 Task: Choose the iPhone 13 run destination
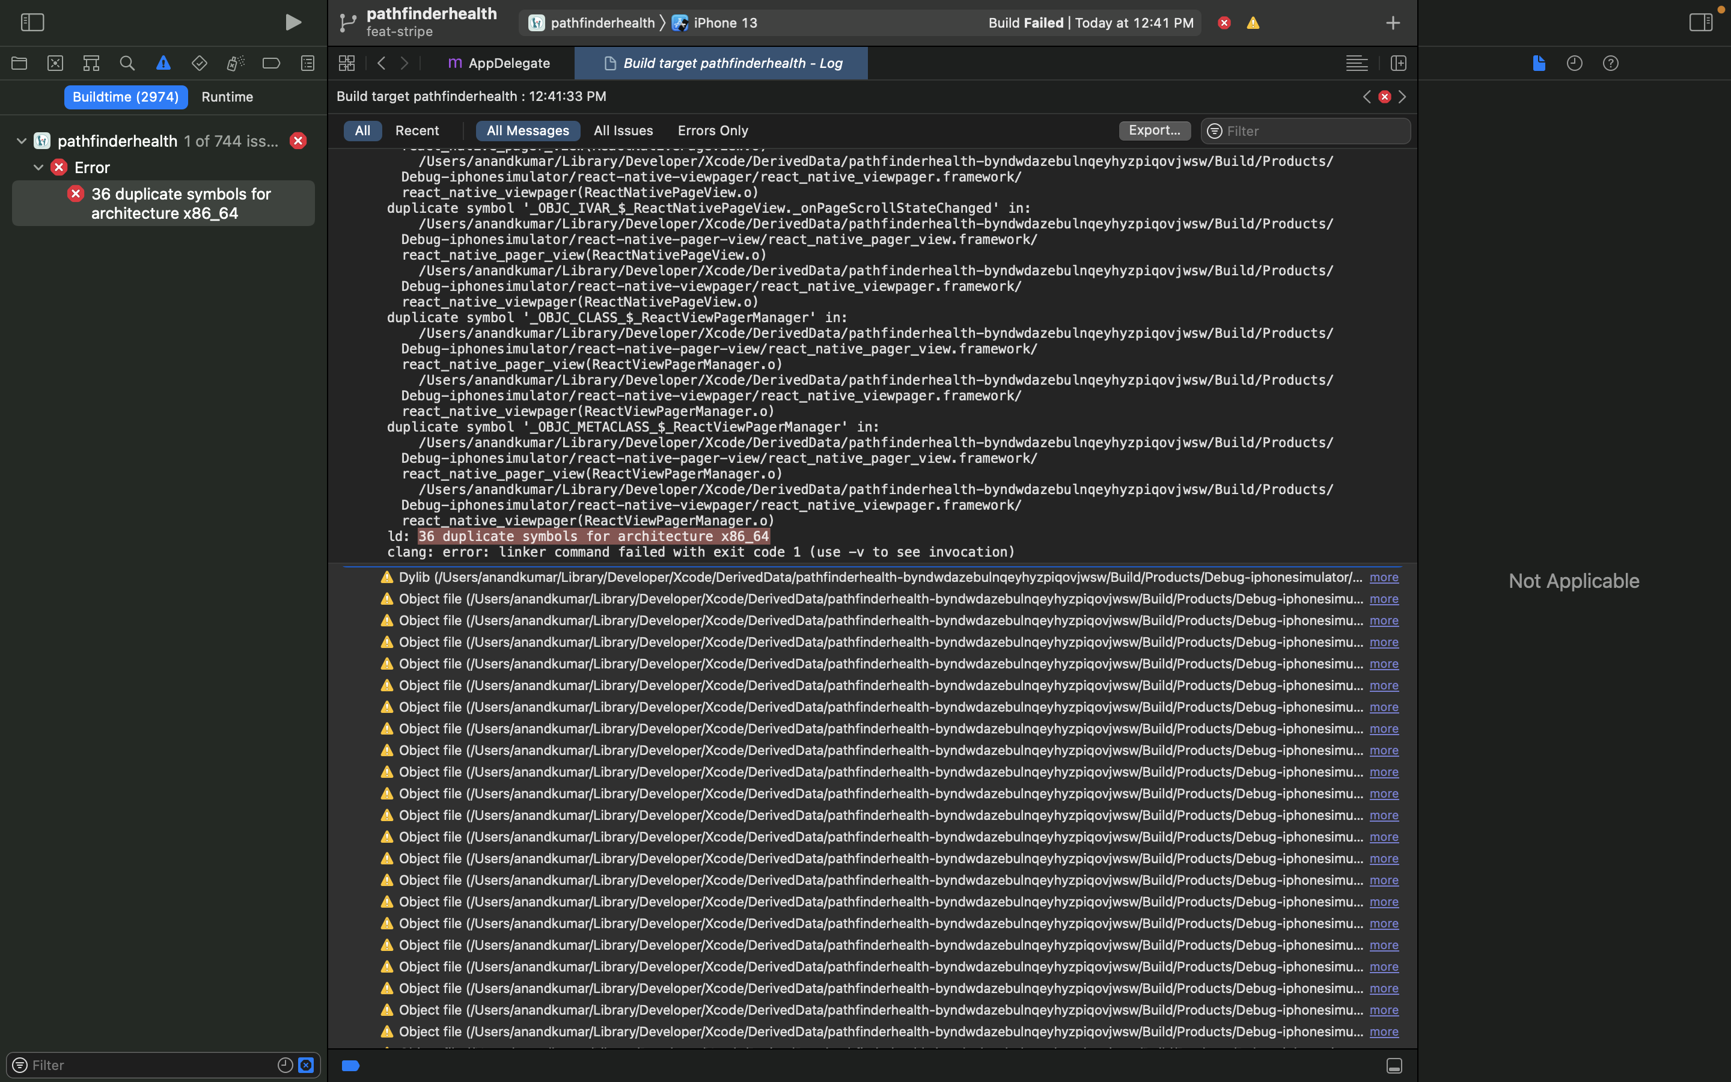(x=715, y=23)
